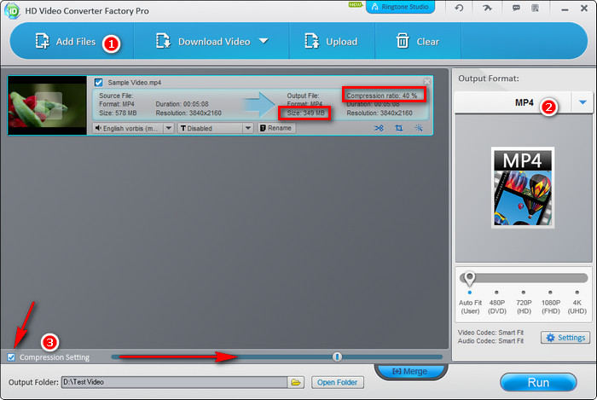Click the 'Sample Video.mp4' file name
Image resolution: width=597 pixels, height=400 pixels.
(135, 83)
